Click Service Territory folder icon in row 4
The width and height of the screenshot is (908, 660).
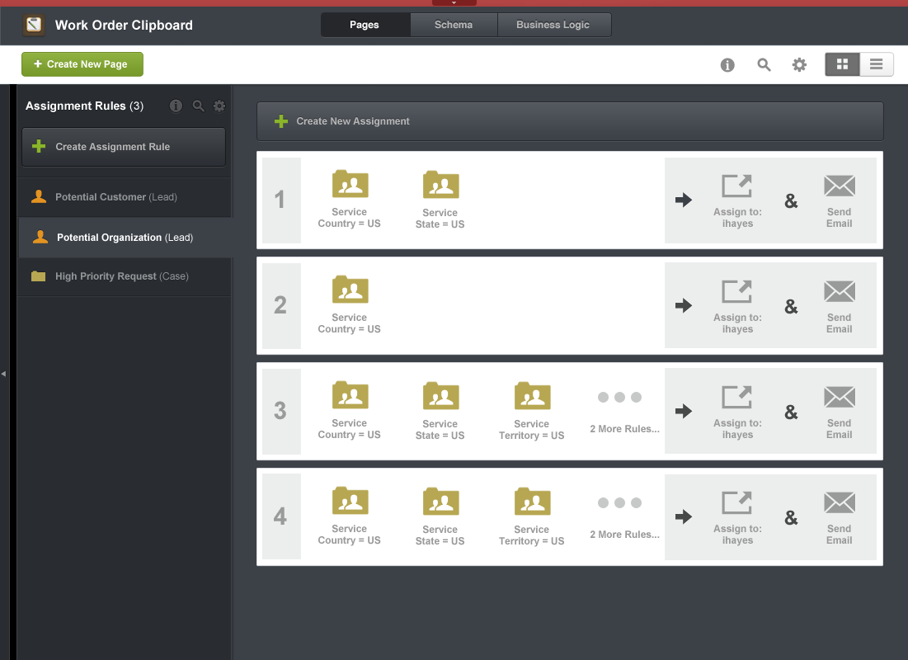[x=532, y=502]
